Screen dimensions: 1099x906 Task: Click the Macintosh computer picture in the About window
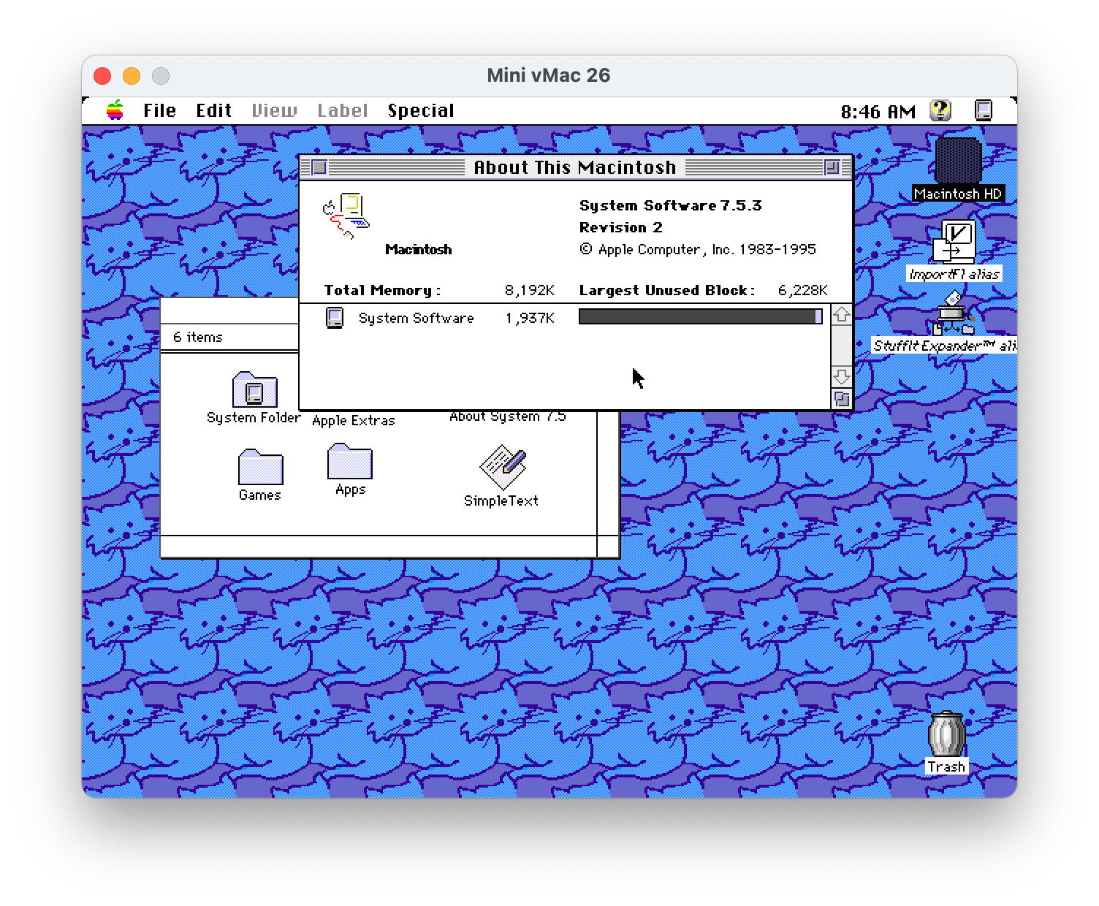pos(346,216)
